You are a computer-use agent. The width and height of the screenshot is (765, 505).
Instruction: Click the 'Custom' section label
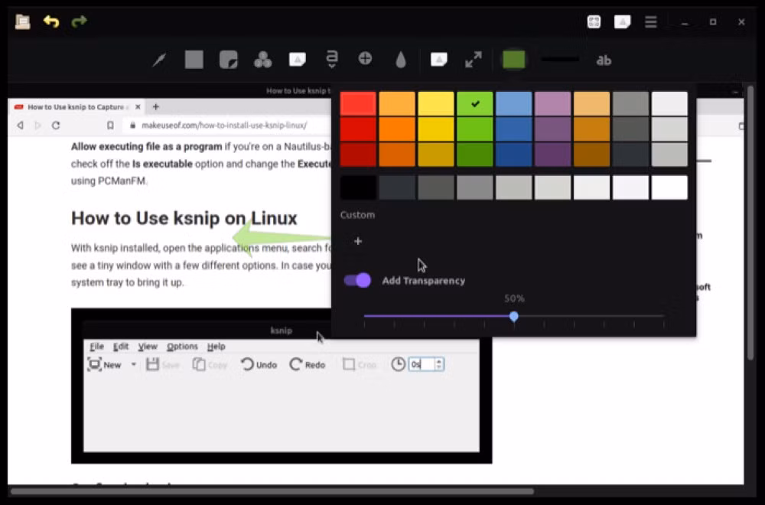pos(357,215)
